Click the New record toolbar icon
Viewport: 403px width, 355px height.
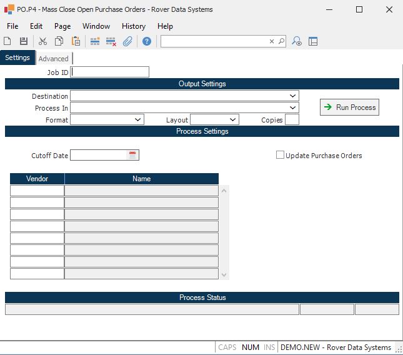(7, 41)
